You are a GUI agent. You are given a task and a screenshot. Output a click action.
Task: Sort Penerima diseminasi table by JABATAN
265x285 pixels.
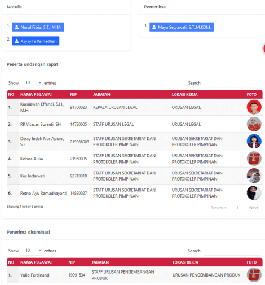[x=100, y=262]
